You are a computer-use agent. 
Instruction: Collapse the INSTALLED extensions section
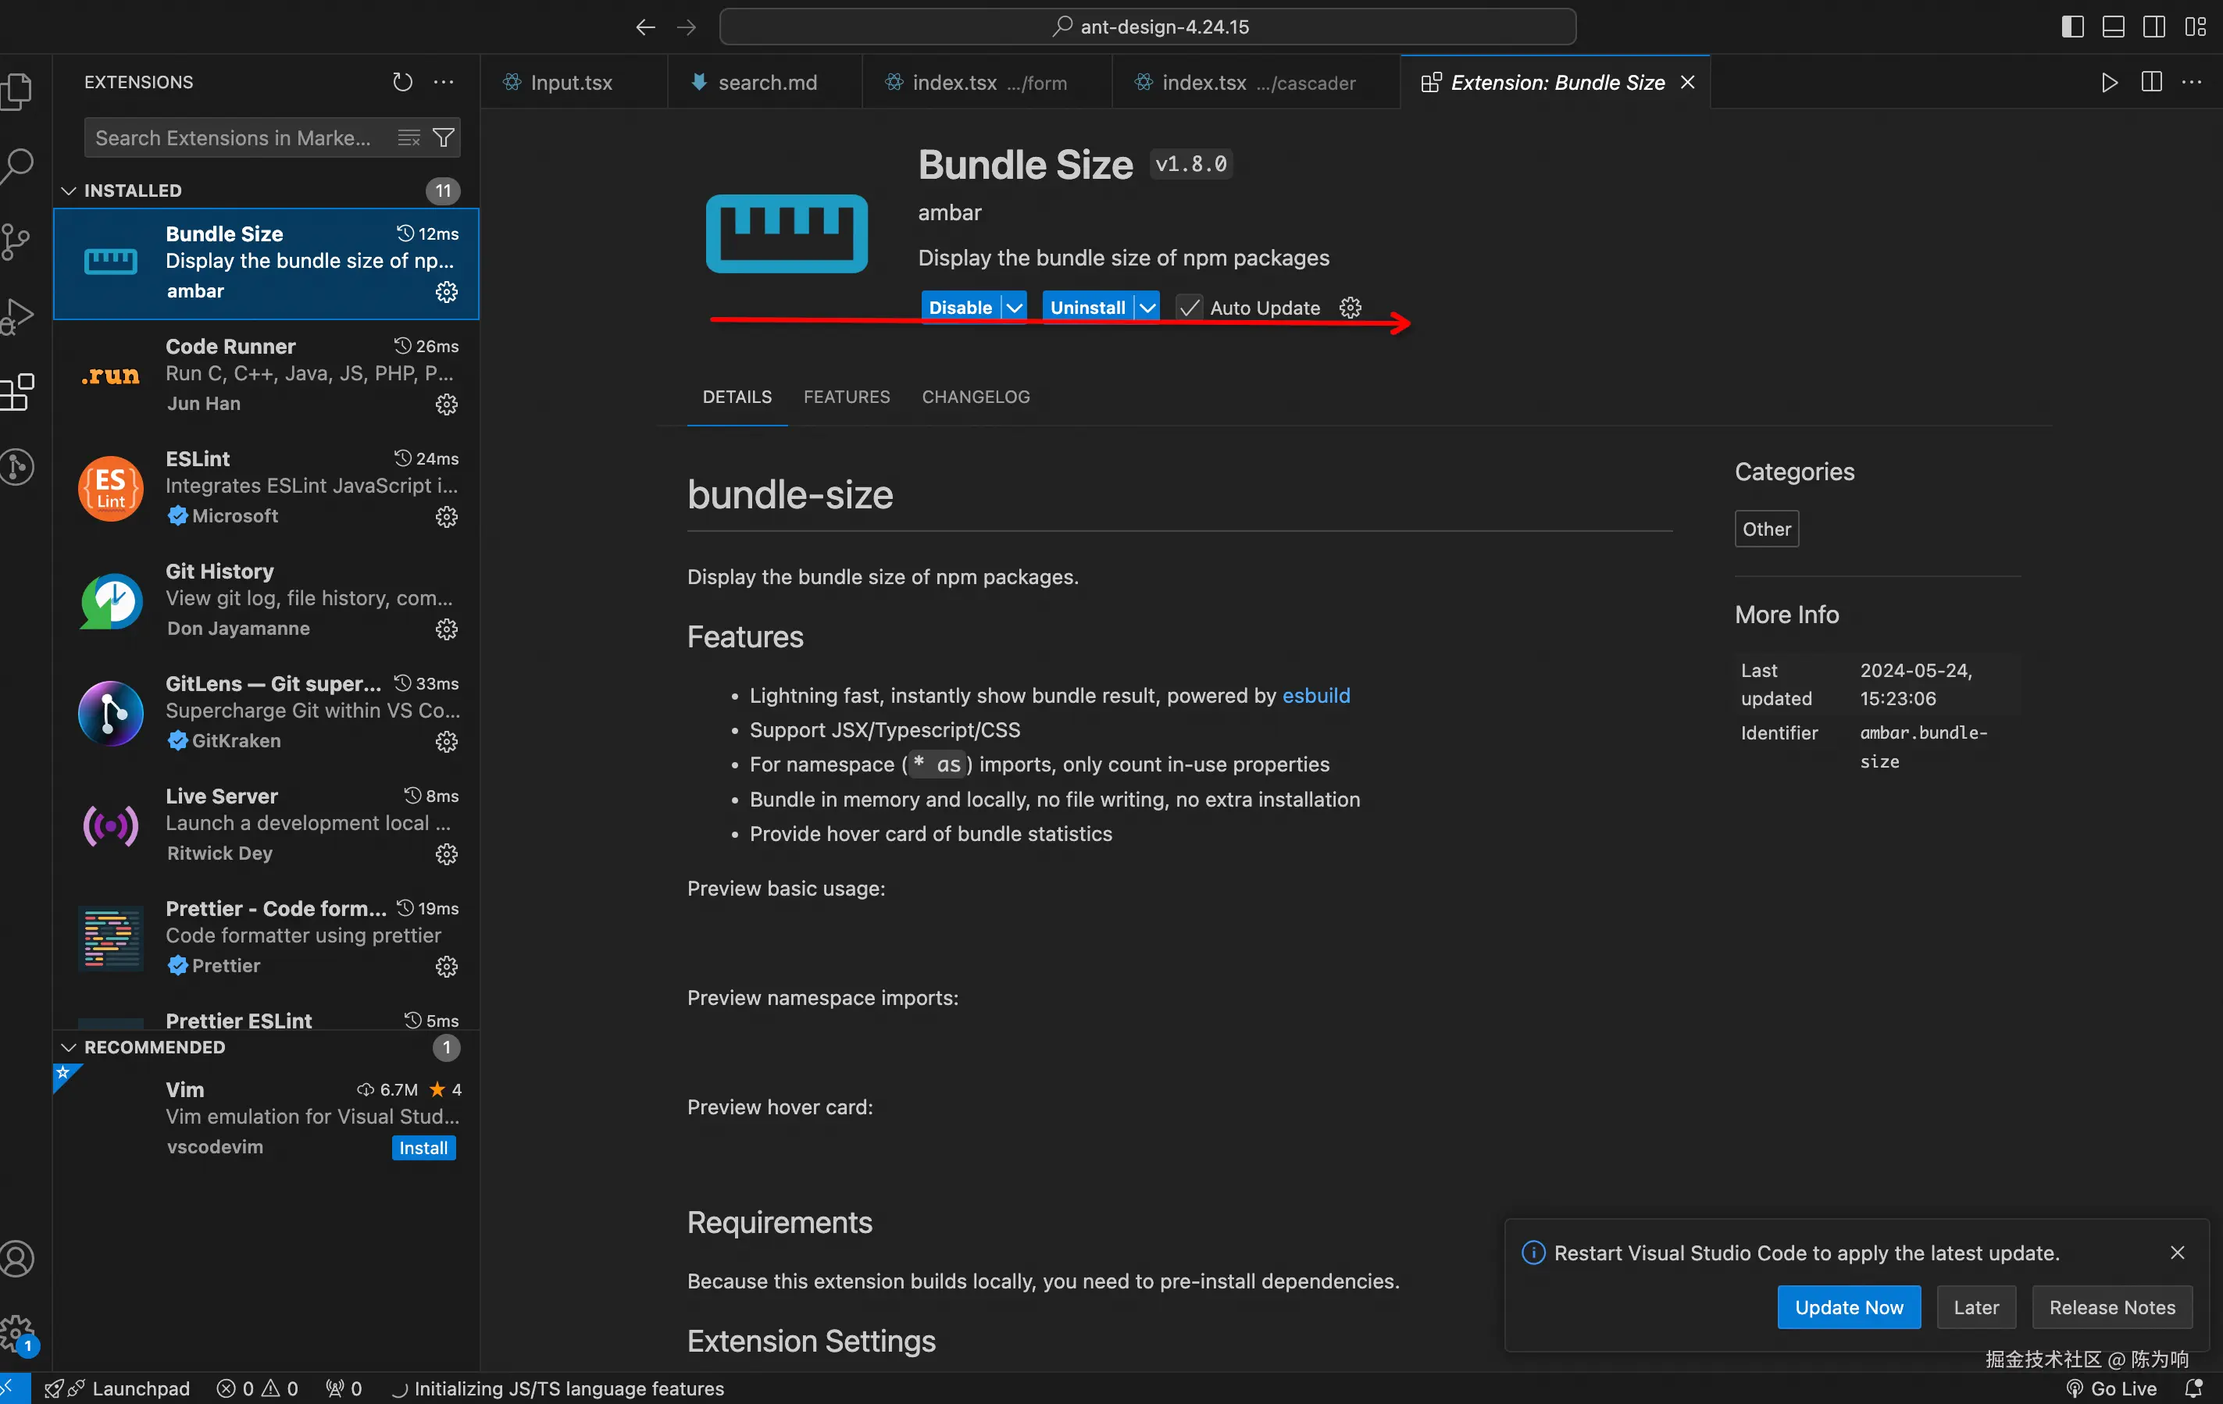coord(68,191)
